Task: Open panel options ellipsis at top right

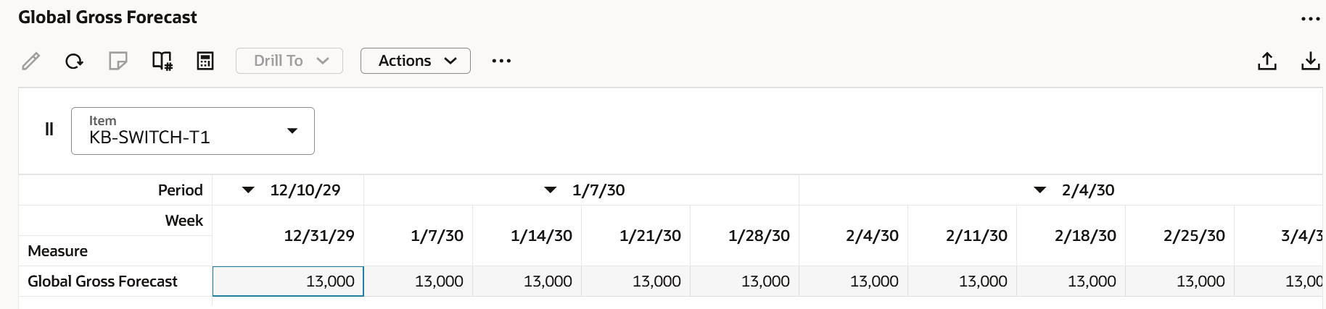Action: pyautogui.click(x=1310, y=19)
